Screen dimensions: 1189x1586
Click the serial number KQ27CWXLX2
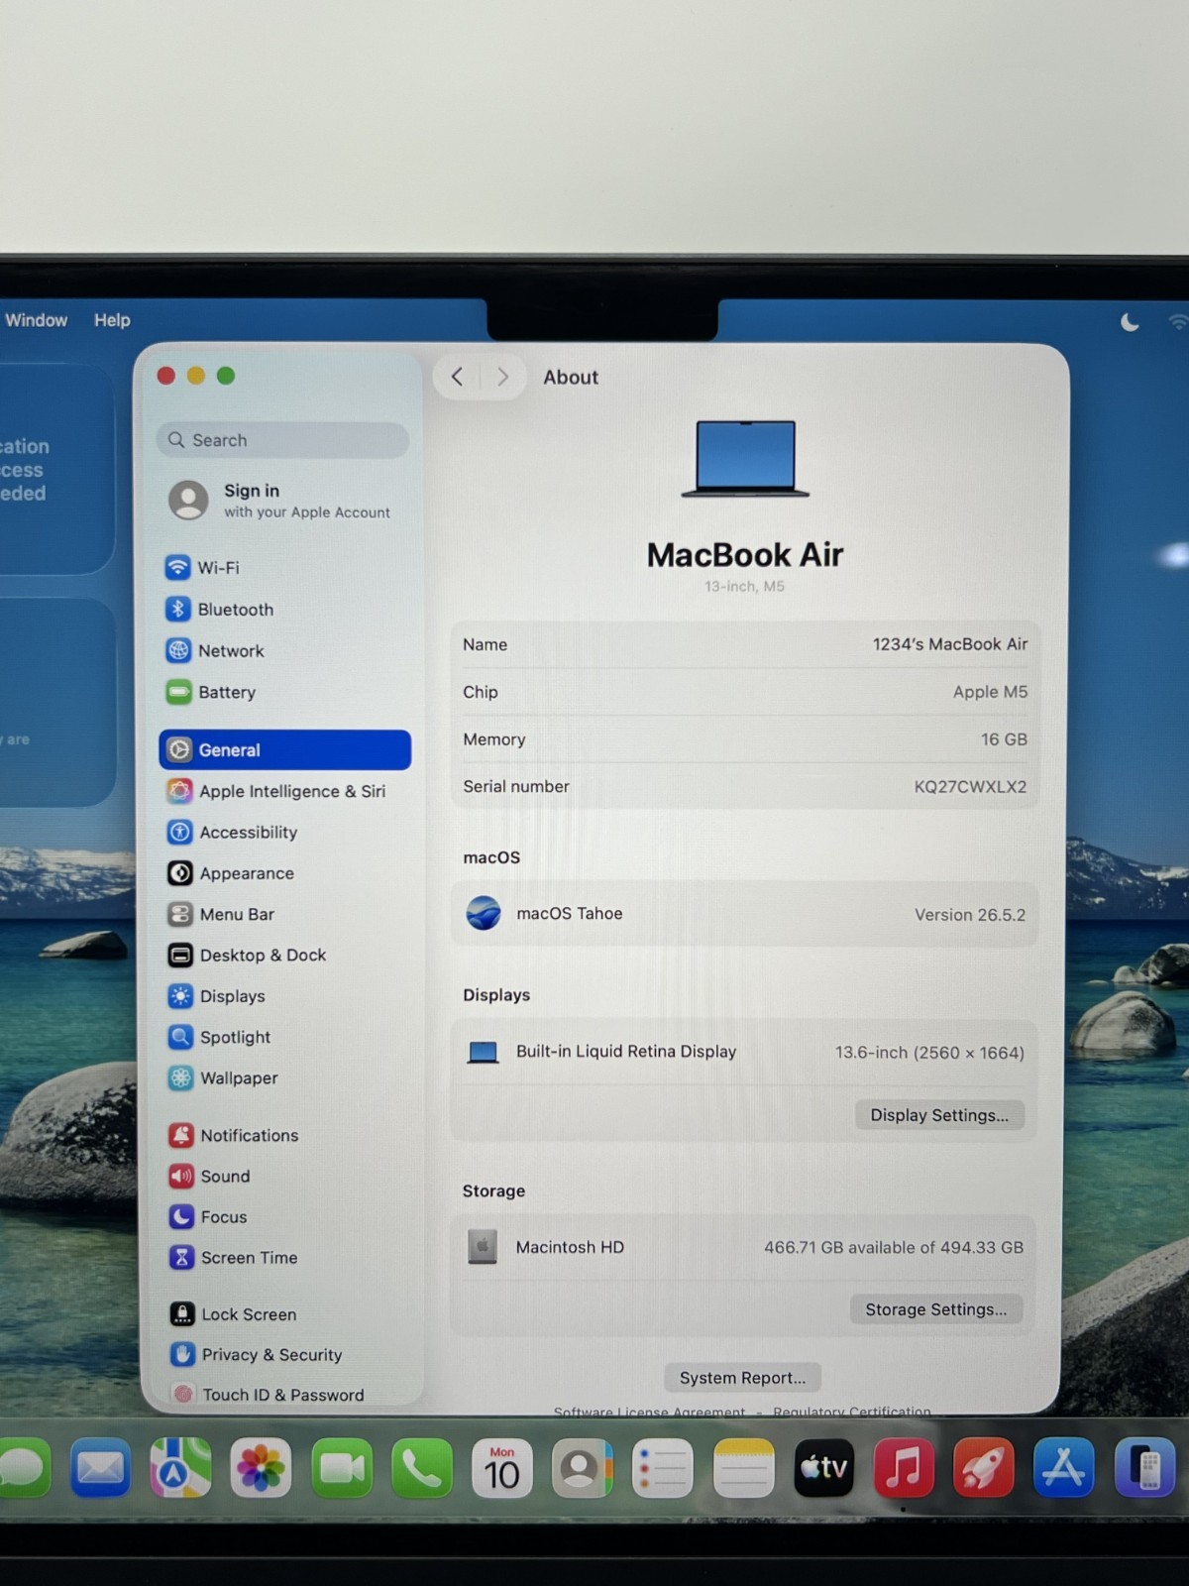click(x=970, y=786)
